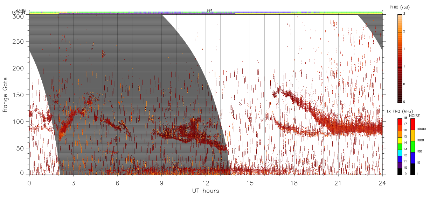Click the CPID label at top left

pos(21,10)
